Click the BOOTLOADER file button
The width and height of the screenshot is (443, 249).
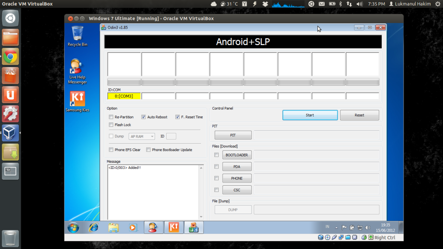pyautogui.click(x=237, y=155)
